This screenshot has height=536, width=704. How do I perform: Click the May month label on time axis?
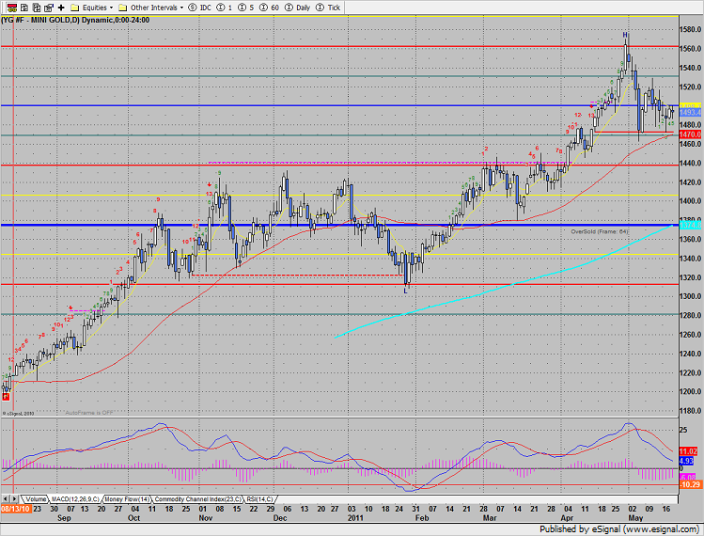click(x=635, y=518)
